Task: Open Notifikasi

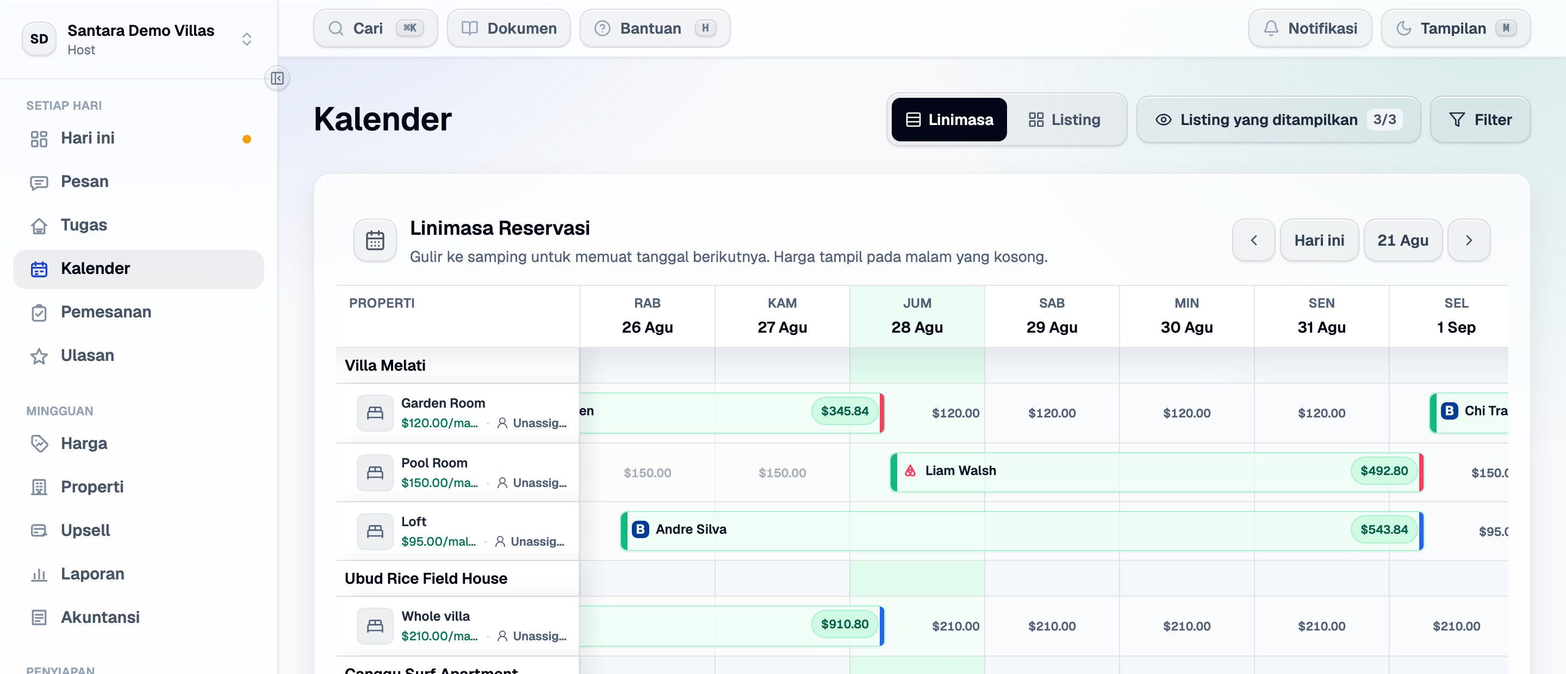Action: [x=1310, y=29]
